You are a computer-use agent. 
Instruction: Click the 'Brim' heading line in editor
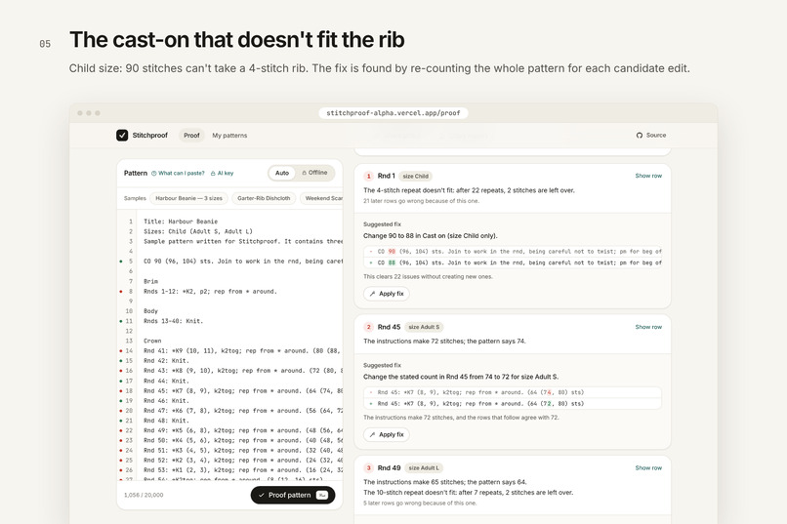pyautogui.click(x=150, y=281)
